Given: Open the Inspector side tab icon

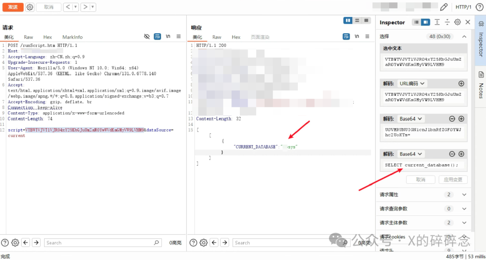Looking at the screenshot, I should point(481,24).
